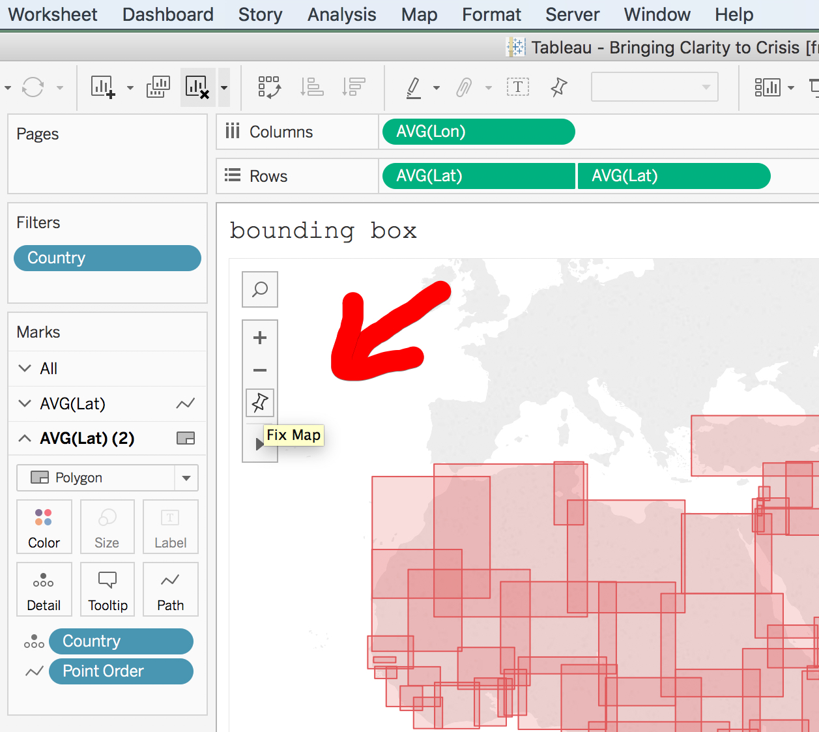Open the empty Fit combo box
819x732 pixels.
[x=654, y=87]
